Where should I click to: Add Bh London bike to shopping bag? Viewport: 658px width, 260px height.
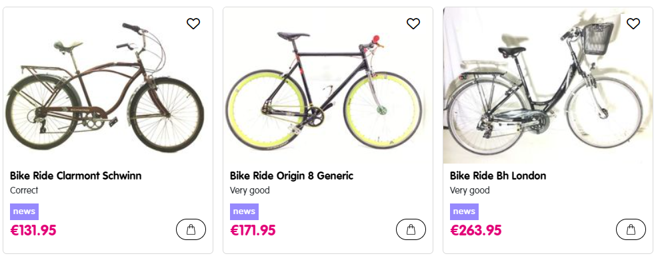(631, 229)
